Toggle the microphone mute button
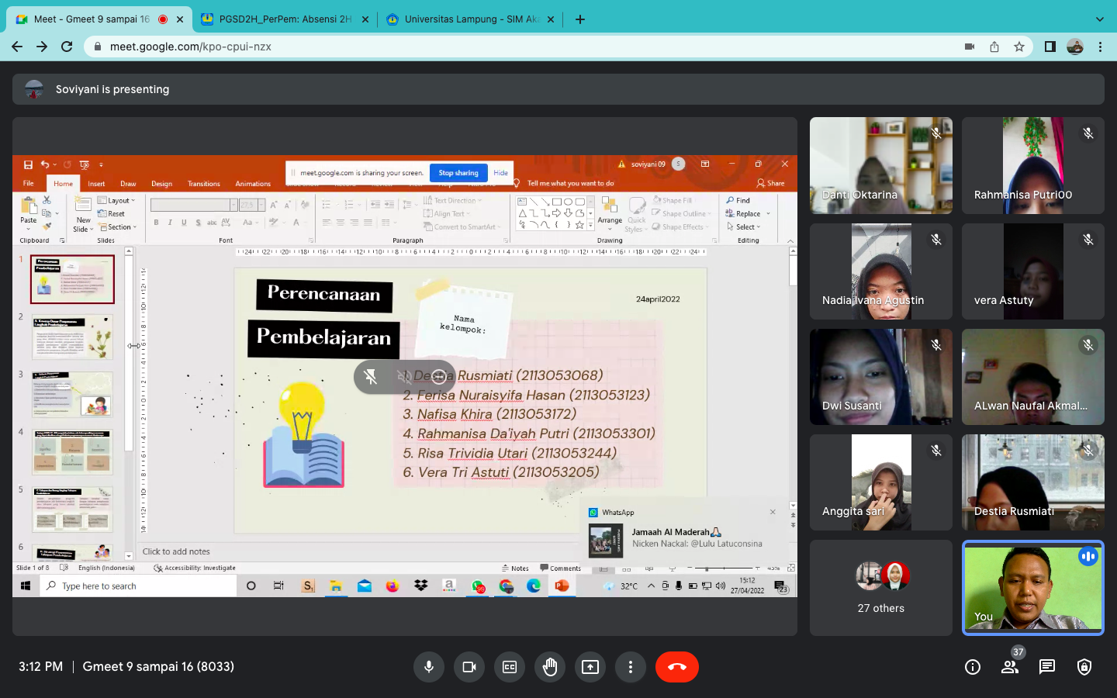1117x698 pixels. [x=429, y=667]
